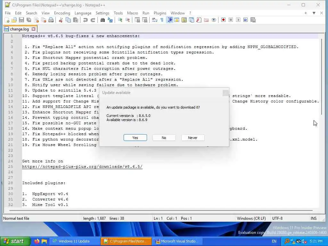Close the Update available dialog
The height and width of the screenshot is (246, 328).
pos(225,93)
